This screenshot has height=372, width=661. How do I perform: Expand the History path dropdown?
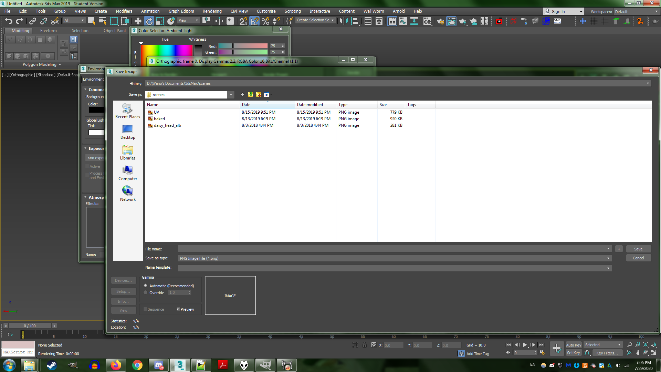pos(648,83)
